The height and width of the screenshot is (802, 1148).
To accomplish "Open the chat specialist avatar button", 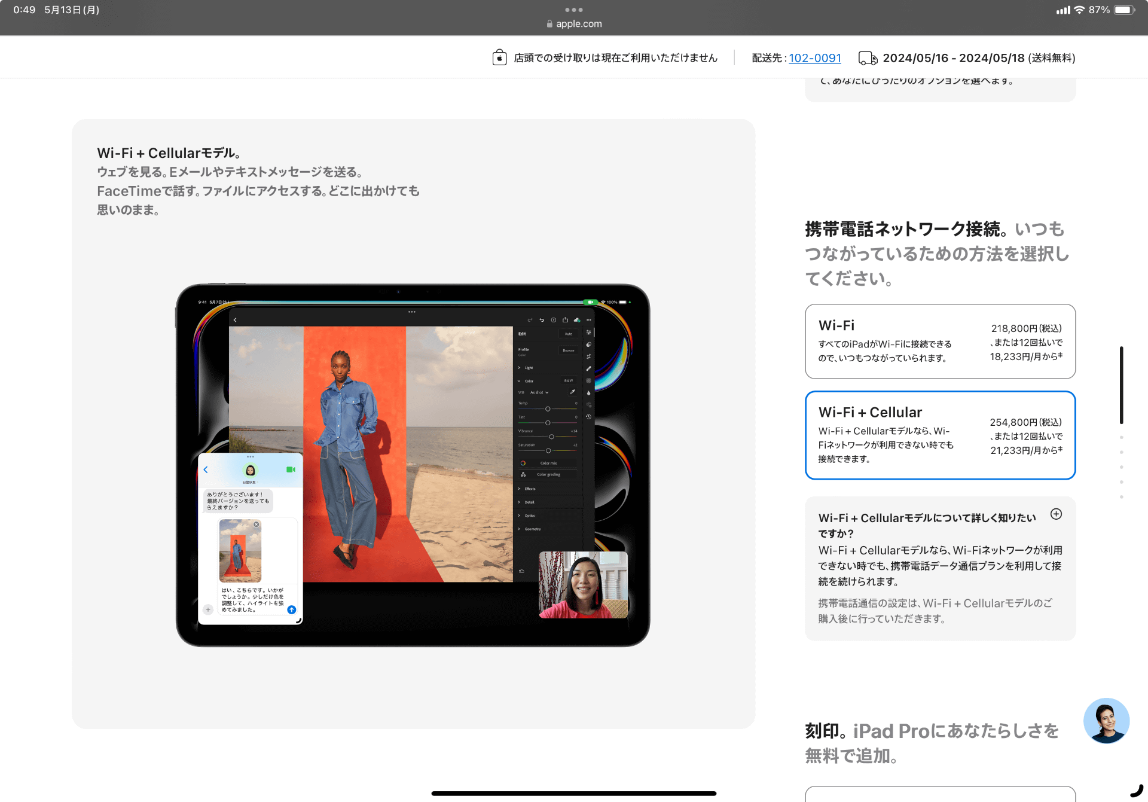I will point(1106,721).
